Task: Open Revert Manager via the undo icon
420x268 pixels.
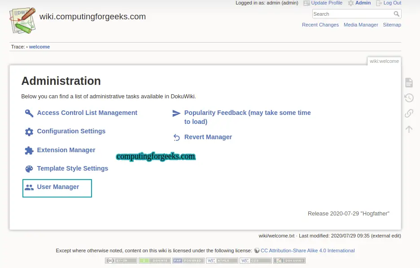Action: (176, 137)
